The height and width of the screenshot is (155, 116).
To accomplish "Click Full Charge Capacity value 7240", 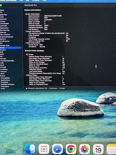I will pyautogui.click(x=68, y=39).
